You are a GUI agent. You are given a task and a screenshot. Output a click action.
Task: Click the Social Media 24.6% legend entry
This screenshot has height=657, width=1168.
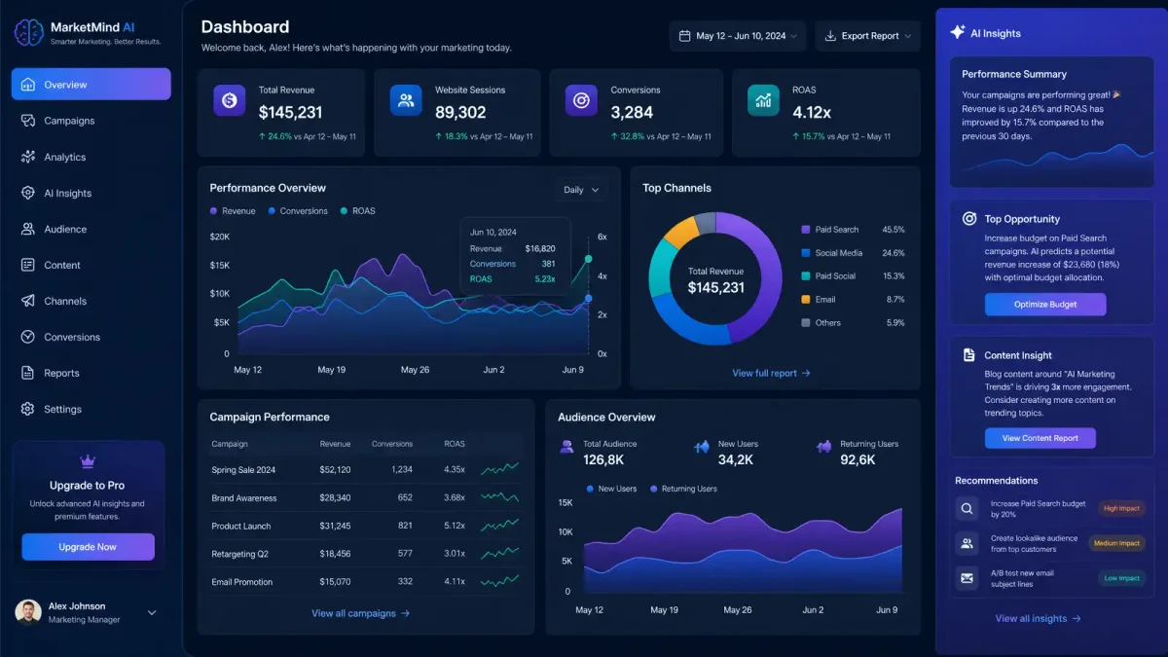tap(853, 253)
